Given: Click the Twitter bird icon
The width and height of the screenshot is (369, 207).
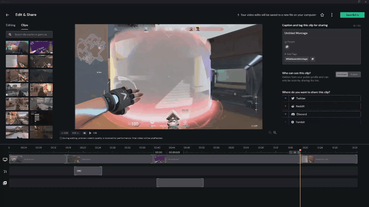Looking at the screenshot, I should 293,98.
